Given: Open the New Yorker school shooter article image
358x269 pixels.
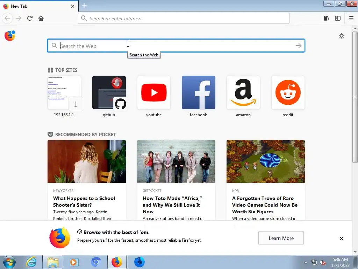Looking at the screenshot, I should click(87, 161).
